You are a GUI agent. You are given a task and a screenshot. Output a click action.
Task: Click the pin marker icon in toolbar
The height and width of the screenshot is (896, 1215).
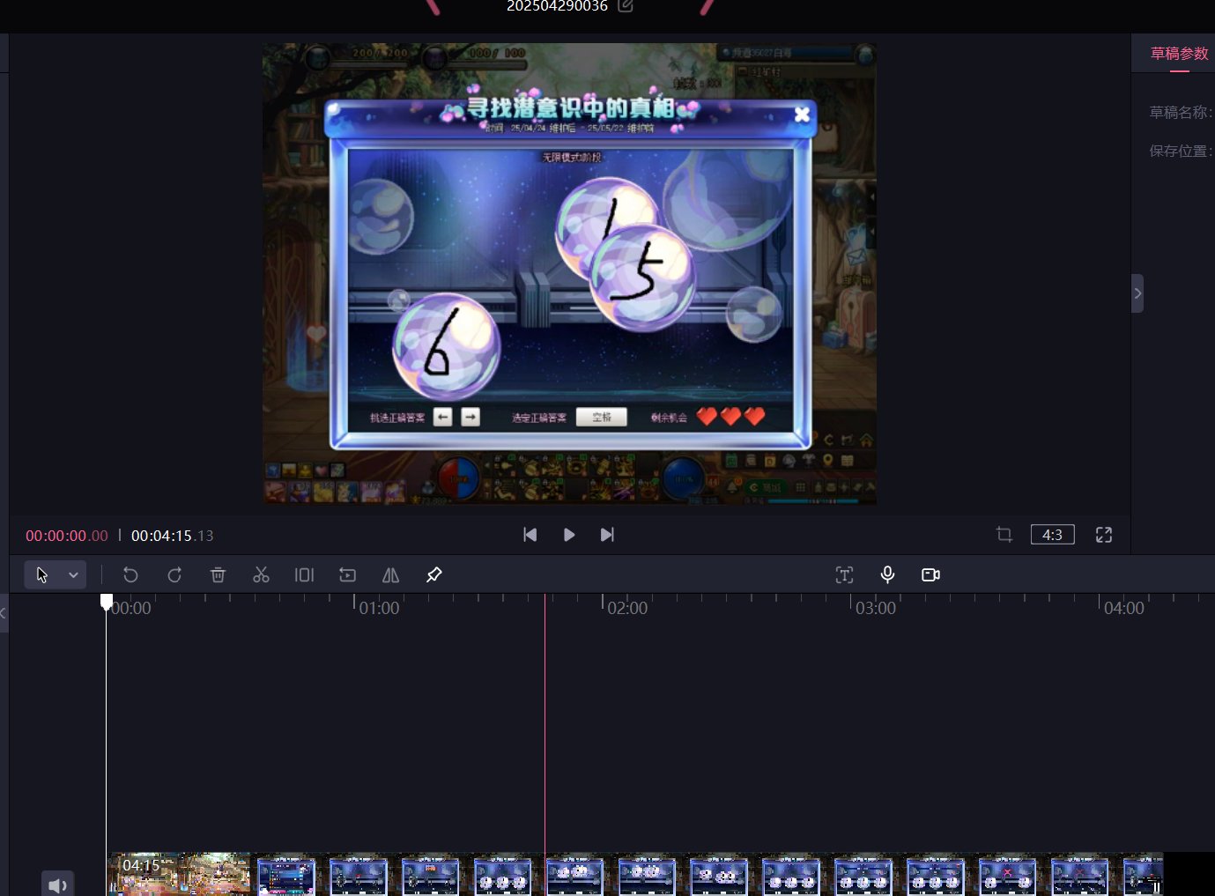click(x=433, y=575)
